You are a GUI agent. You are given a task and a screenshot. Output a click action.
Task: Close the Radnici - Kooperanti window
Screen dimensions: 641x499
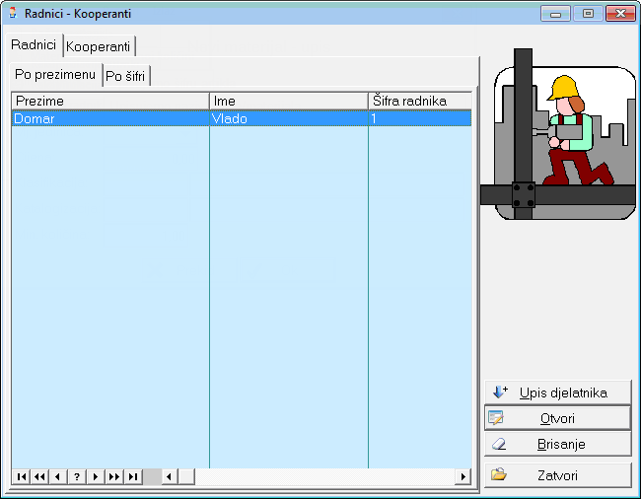coord(620,14)
